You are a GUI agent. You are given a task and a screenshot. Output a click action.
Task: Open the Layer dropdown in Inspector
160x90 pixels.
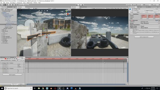coord(154,10)
